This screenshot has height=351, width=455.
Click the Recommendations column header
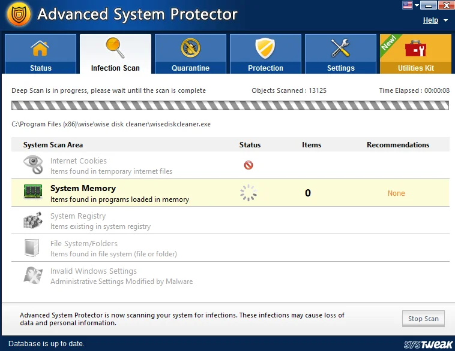(398, 145)
